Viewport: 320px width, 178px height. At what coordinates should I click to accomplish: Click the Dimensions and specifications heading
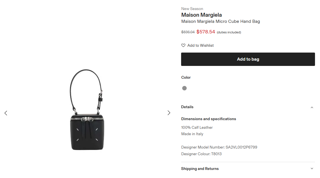click(209, 119)
